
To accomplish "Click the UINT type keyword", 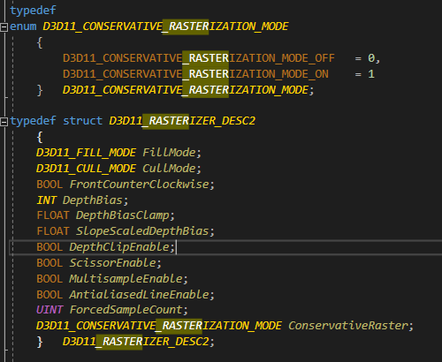I will pos(50,310).
